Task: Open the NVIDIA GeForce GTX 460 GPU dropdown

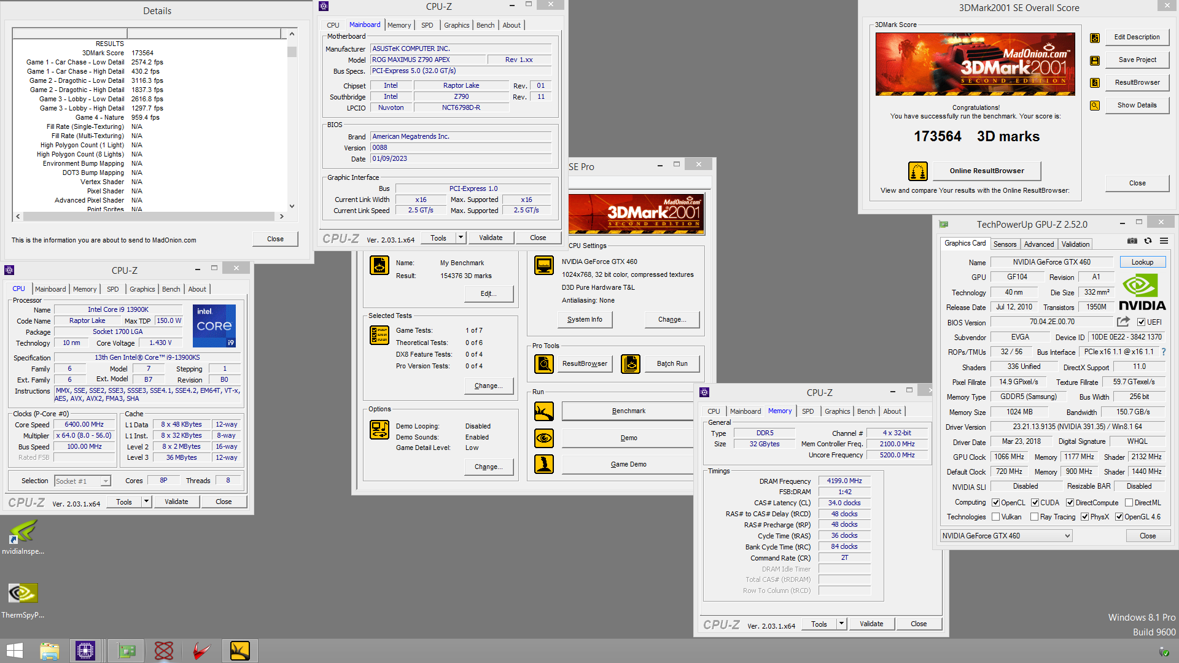Action: click(x=1006, y=536)
